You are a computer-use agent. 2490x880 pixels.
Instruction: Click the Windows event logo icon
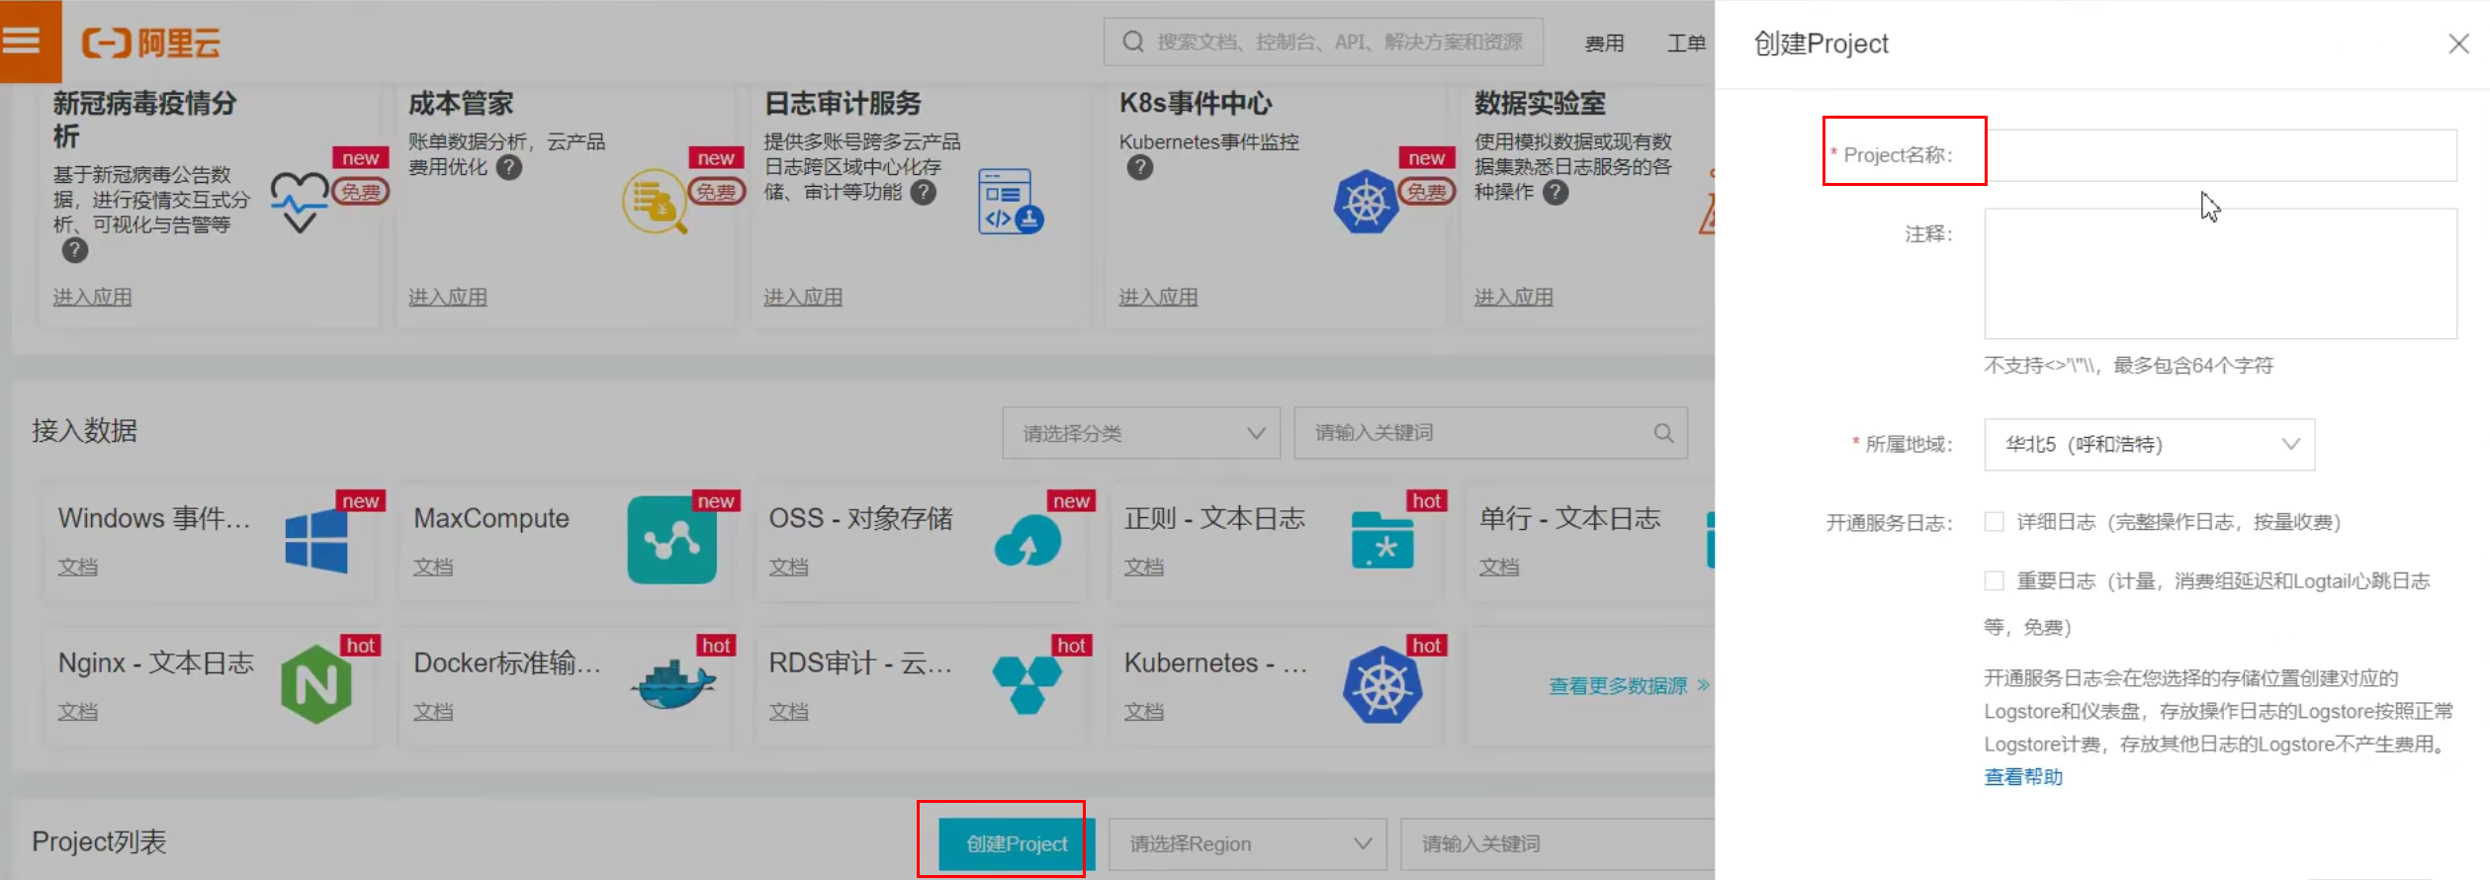(x=316, y=541)
